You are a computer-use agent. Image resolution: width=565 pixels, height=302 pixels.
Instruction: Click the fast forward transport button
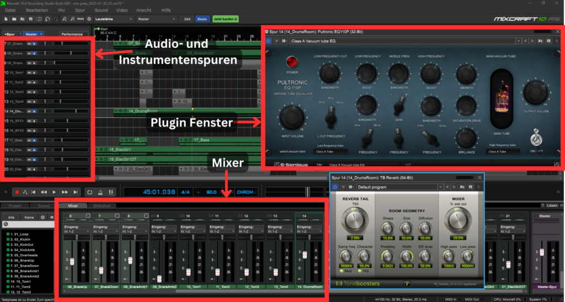[x=65, y=192]
